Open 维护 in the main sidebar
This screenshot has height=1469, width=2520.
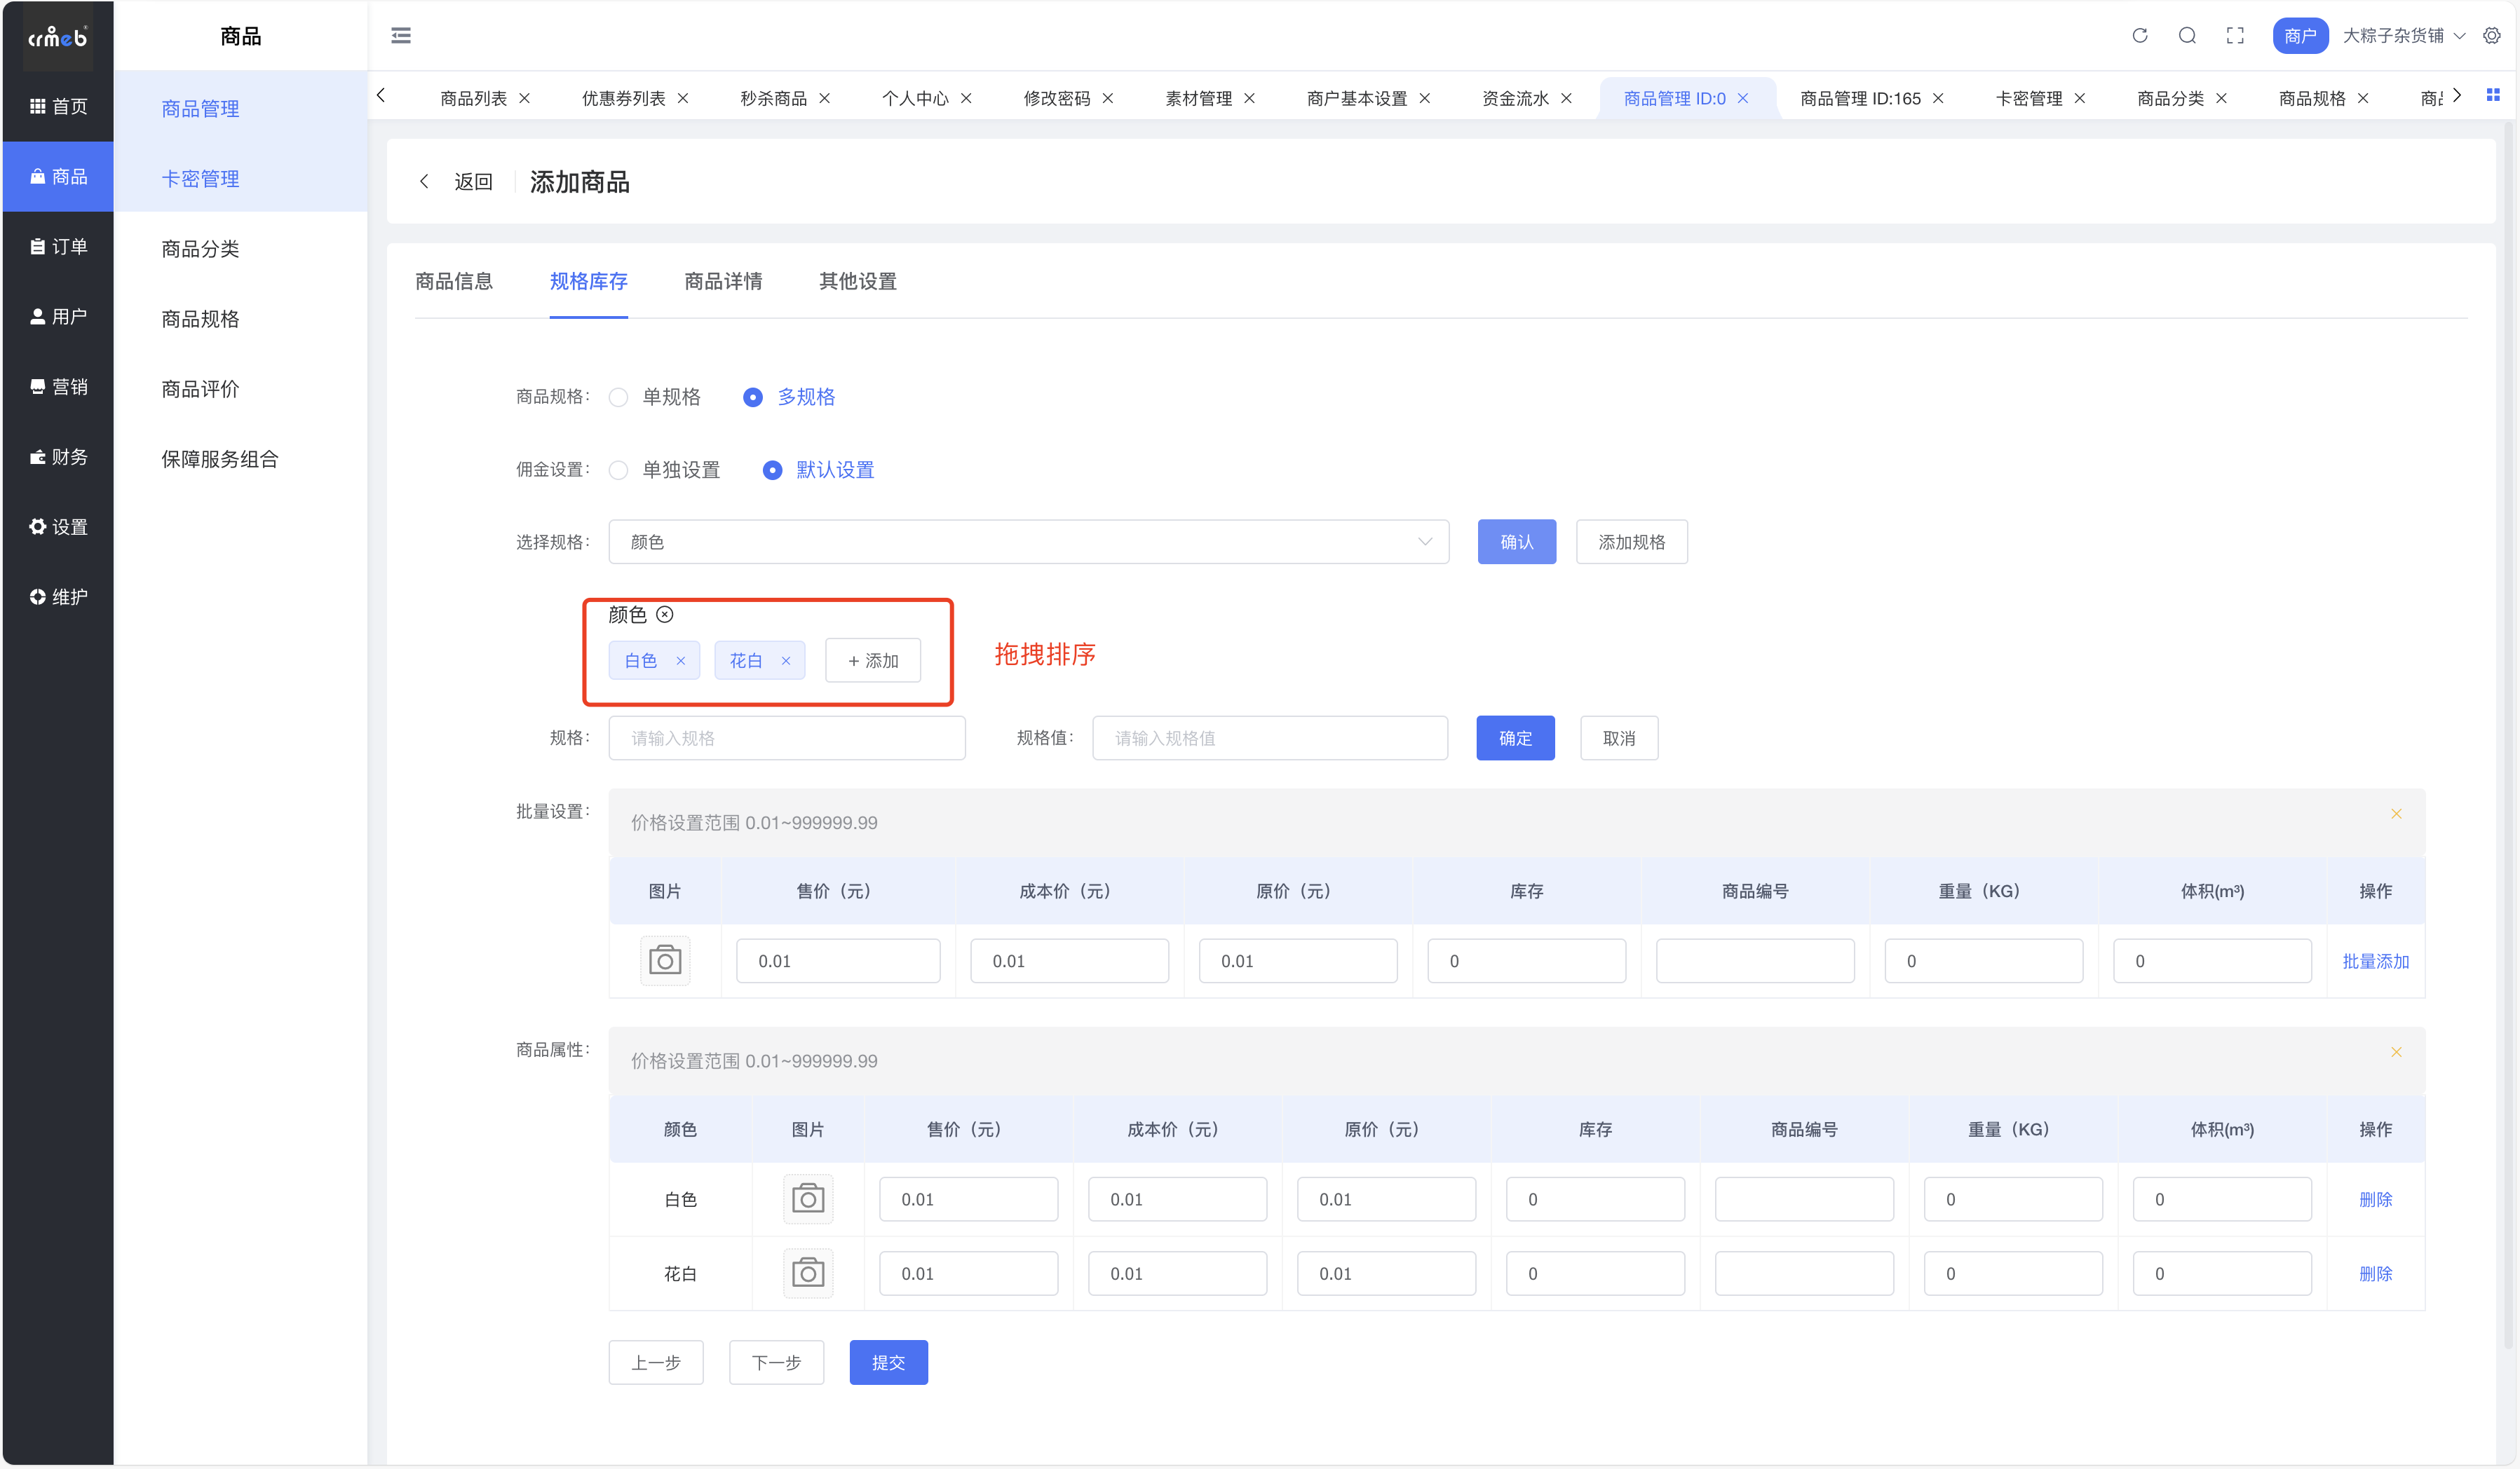pos(58,596)
